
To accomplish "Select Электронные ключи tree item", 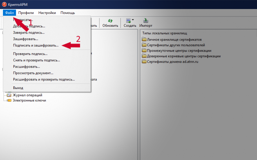I will point(26,100).
